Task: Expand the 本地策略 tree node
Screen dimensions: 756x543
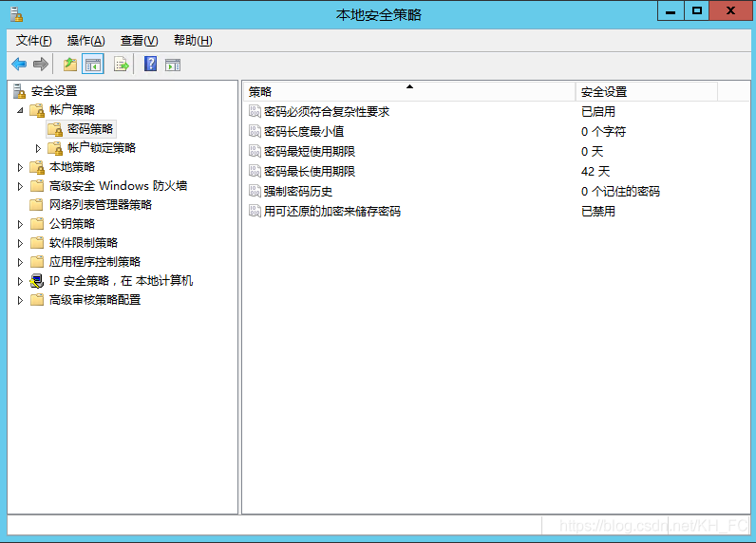Action: coord(20,167)
